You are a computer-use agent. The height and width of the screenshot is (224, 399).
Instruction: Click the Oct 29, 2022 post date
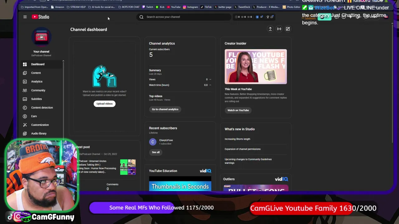pyautogui.click(x=110, y=154)
